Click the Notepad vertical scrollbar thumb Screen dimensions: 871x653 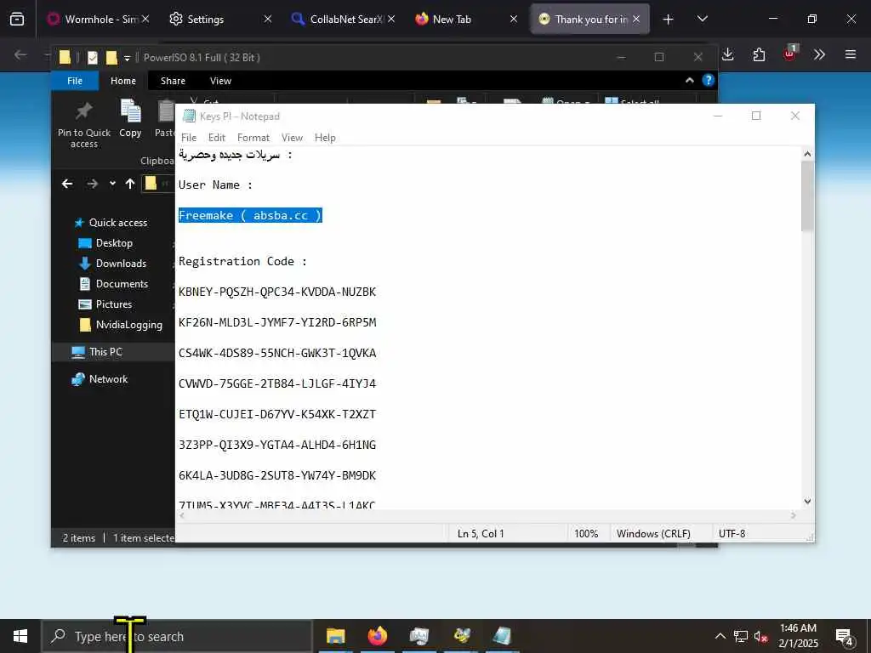pyautogui.click(x=808, y=196)
